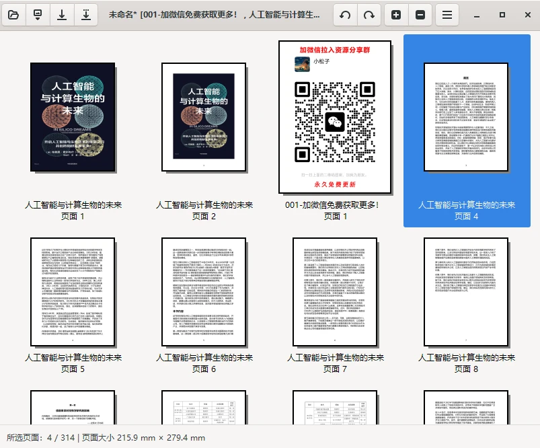Close the application window
Image resolution: width=540 pixels, height=448 pixels.
[x=528, y=15]
